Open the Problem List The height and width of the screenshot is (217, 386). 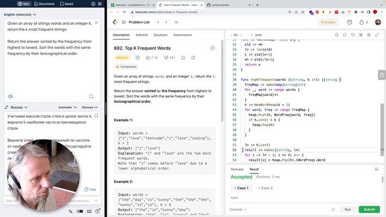point(136,22)
